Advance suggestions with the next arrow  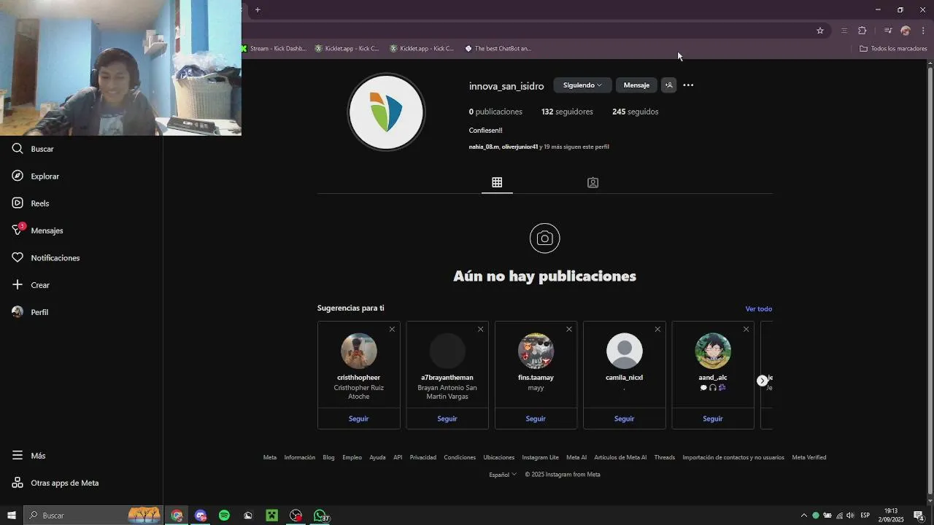point(762,381)
